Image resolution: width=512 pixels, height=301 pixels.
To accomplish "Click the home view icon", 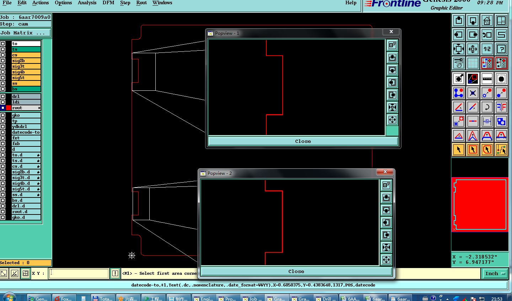I will [x=487, y=21].
